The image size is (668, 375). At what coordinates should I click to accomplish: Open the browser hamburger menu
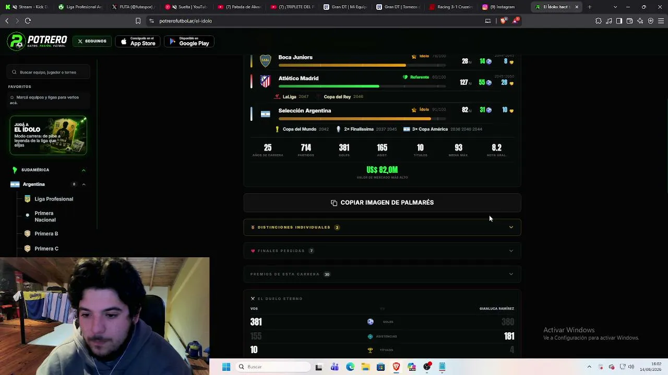tap(661, 21)
